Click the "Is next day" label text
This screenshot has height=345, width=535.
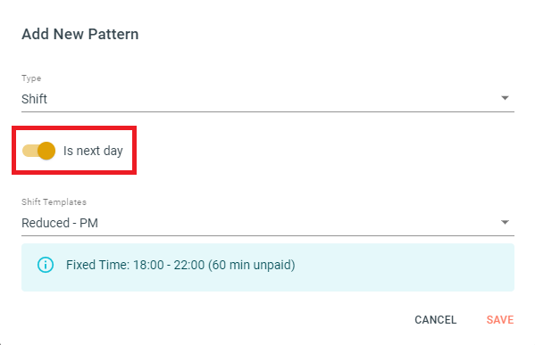93,151
